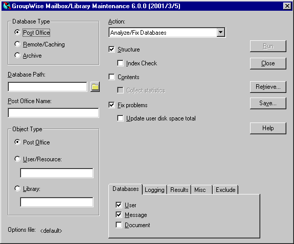Uncheck the Message database checkbox
This screenshot has height=244, width=294.
119,214
